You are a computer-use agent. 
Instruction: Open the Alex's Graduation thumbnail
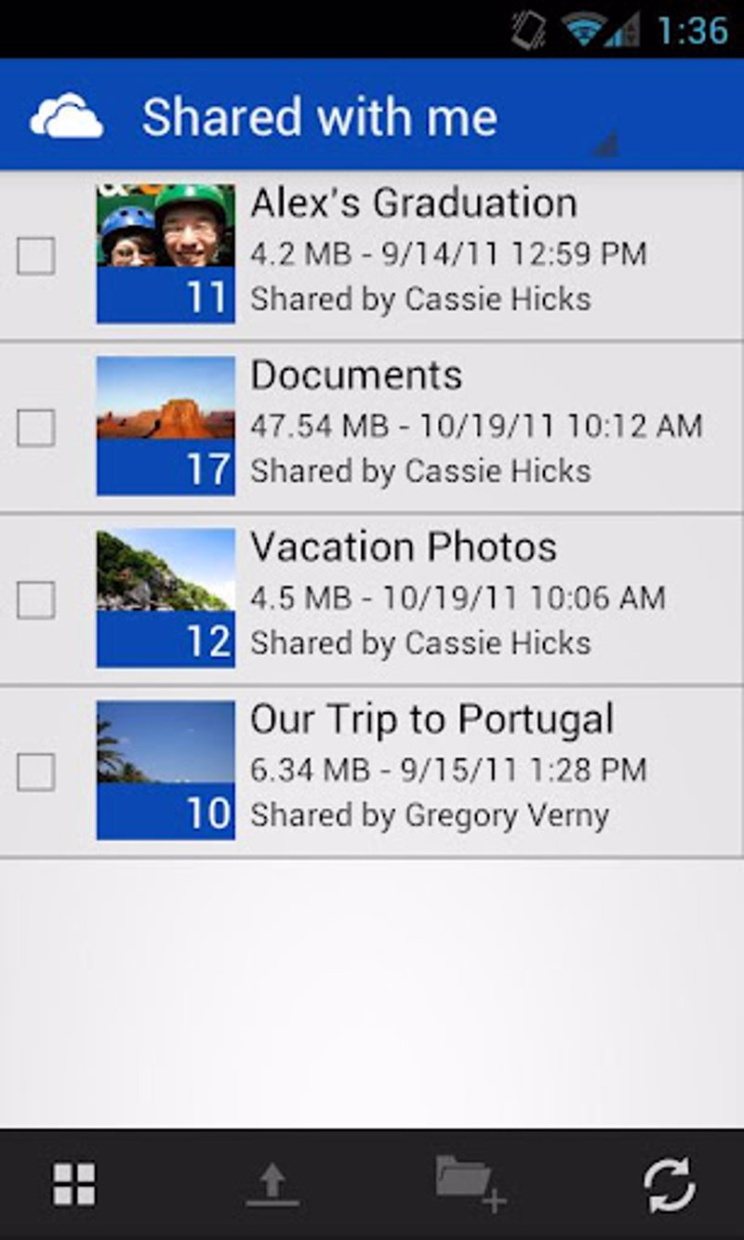pos(166,254)
